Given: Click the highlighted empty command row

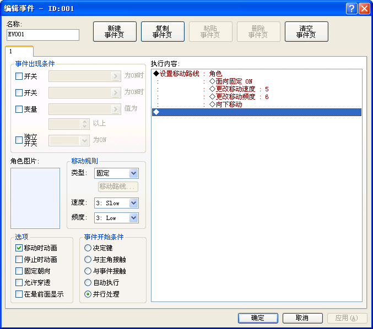Looking at the screenshot, I should [x=257, y=112].
